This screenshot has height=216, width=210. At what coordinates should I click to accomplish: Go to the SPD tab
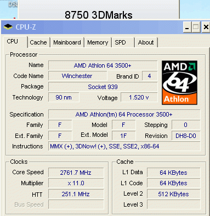(123, 42)
